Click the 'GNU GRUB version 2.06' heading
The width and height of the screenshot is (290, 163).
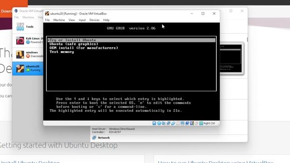tap(131, 28)
